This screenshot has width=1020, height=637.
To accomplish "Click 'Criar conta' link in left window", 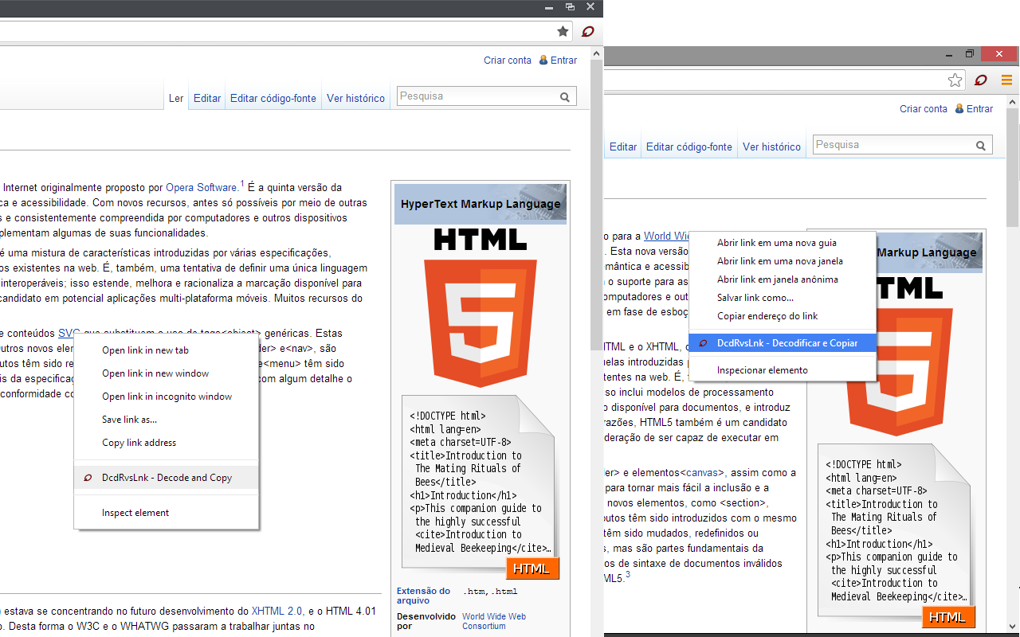I will coord(508,61).
